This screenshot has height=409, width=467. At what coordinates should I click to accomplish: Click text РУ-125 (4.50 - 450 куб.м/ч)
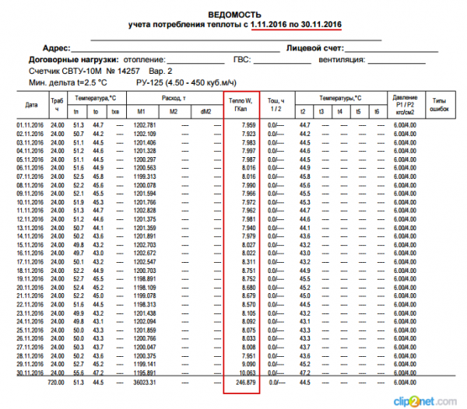click(186, 82)
